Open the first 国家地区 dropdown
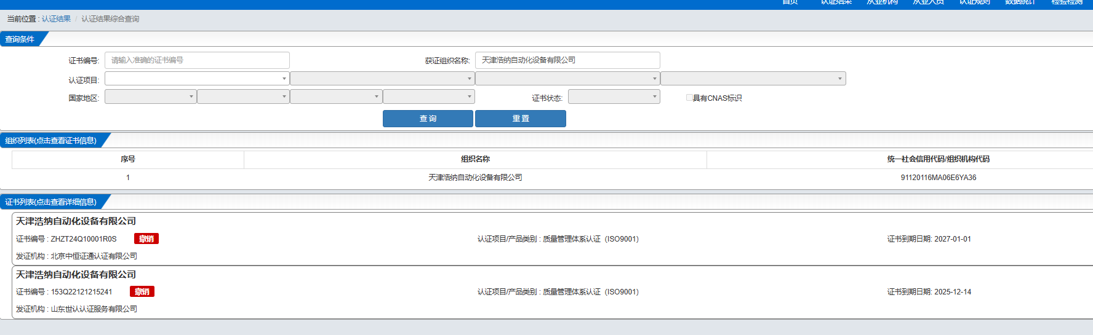1093x335 pixels. click(x=151, y=97)
